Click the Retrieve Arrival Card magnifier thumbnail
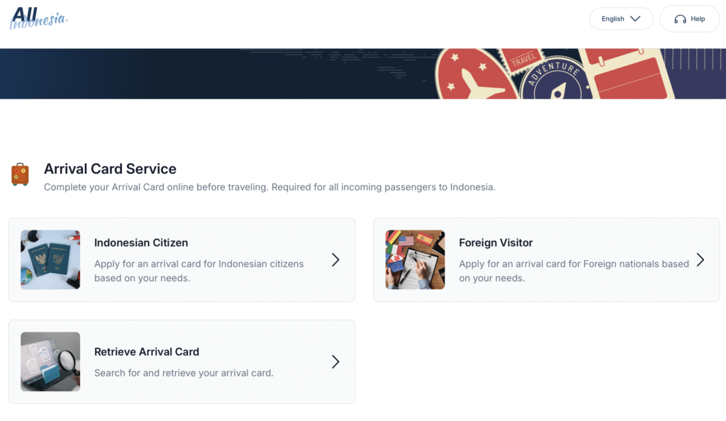The height and width of the screenshot is (421, 726). tap(50, 361)
